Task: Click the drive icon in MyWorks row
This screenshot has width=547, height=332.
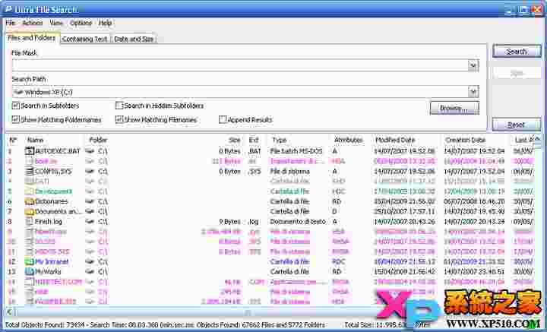Action: pos(90,272)
